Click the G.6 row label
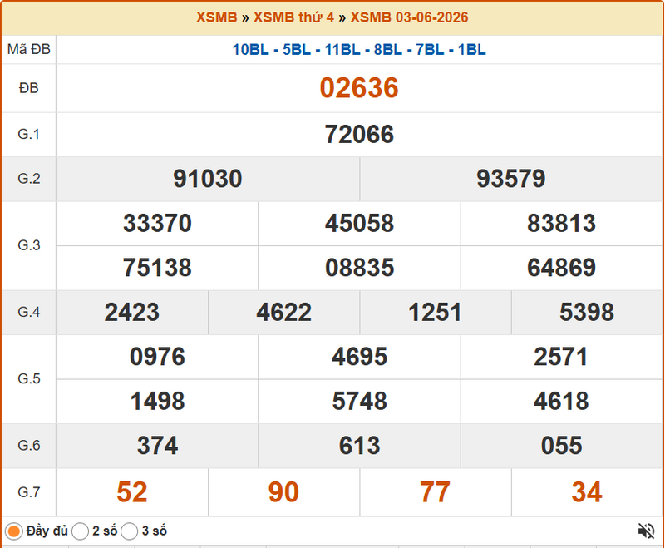Viewport: 665px width, 548px height. pos(29,446)
